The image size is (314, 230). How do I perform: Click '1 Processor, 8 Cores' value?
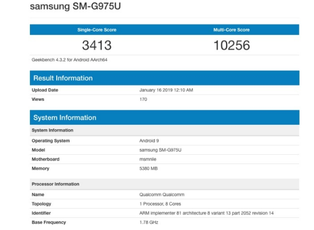click(x=160, y=204)
